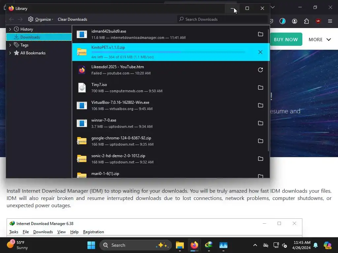
Task: Open folder for sonic-2-hd-demo zip
Action: coord(260,159)
